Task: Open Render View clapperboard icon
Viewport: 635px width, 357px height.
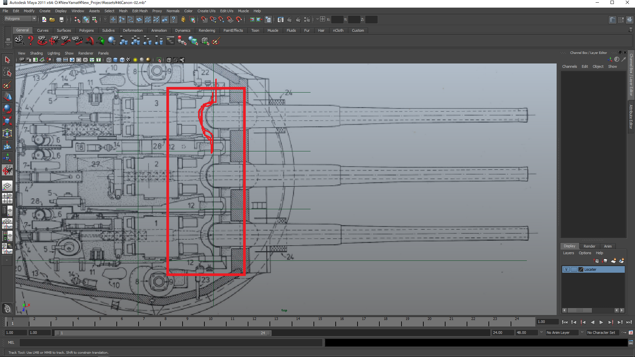Action: [x=280, y=20]
